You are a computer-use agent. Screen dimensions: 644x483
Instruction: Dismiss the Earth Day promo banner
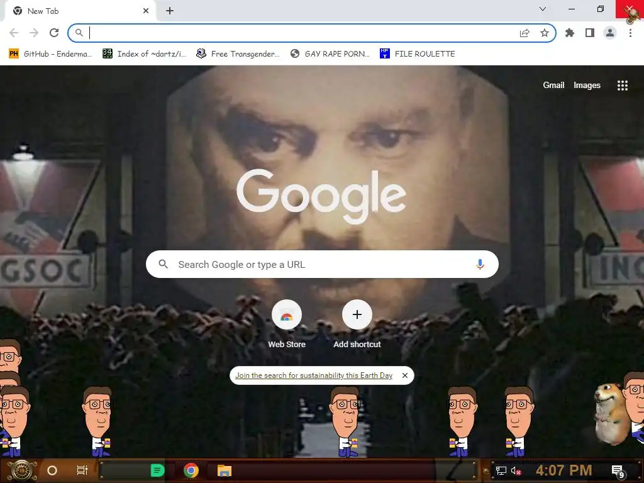pos(405,375)
